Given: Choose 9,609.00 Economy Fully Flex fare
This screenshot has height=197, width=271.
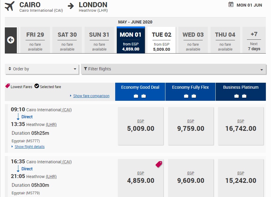Looking at the screenshot, I should point(191,178).
